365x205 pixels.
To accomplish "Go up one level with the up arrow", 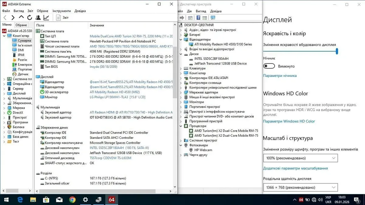I will [21, 18].
